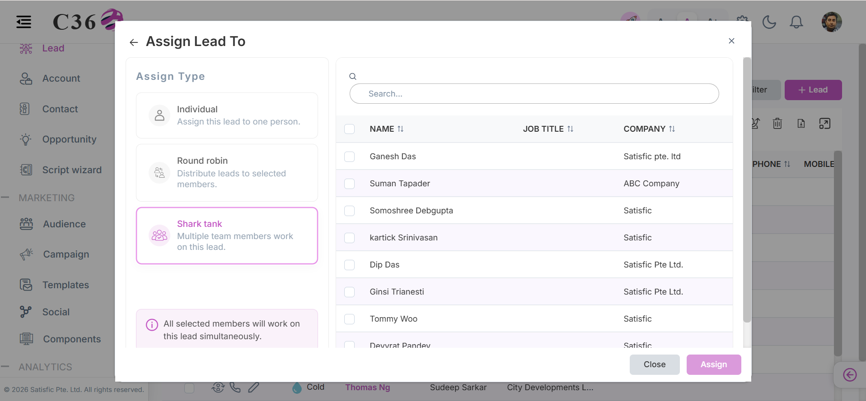Sort by NAME column arrows
The width and height of the screenshot is (866, 401).
[400, 129]
